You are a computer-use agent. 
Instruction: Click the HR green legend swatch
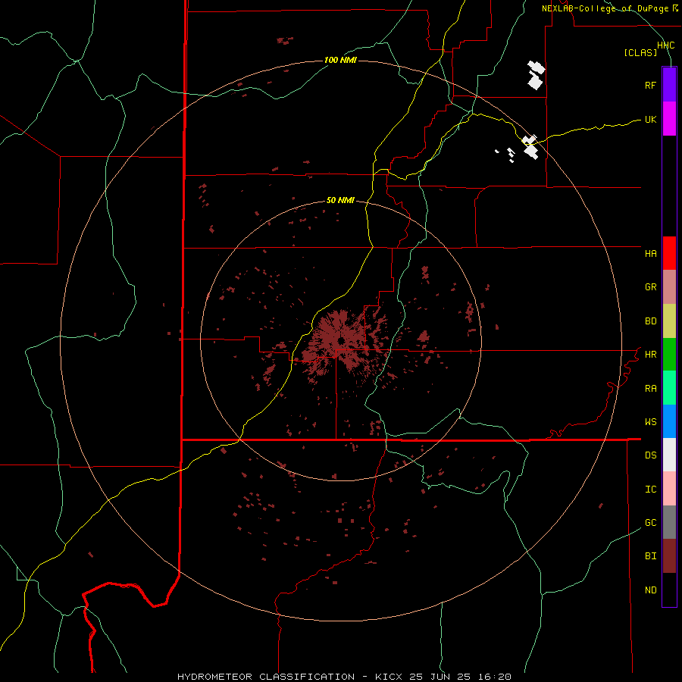click(x=669, y=355)
